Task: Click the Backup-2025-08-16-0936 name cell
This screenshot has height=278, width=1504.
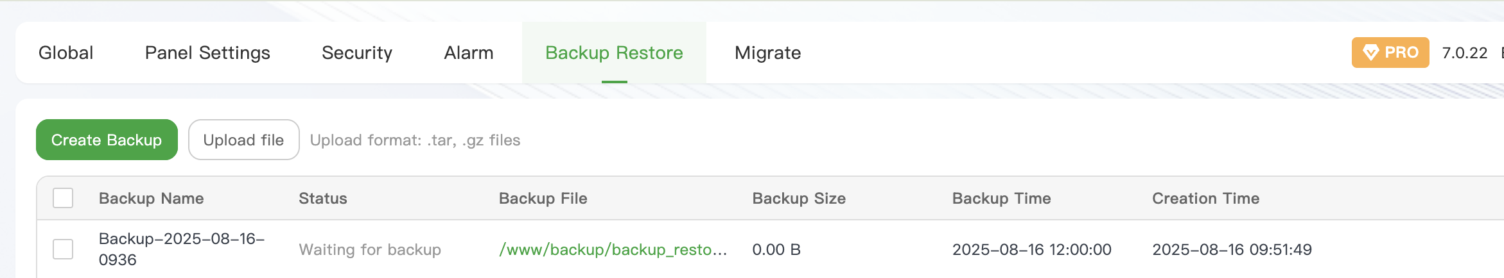Action: [181, 249]
